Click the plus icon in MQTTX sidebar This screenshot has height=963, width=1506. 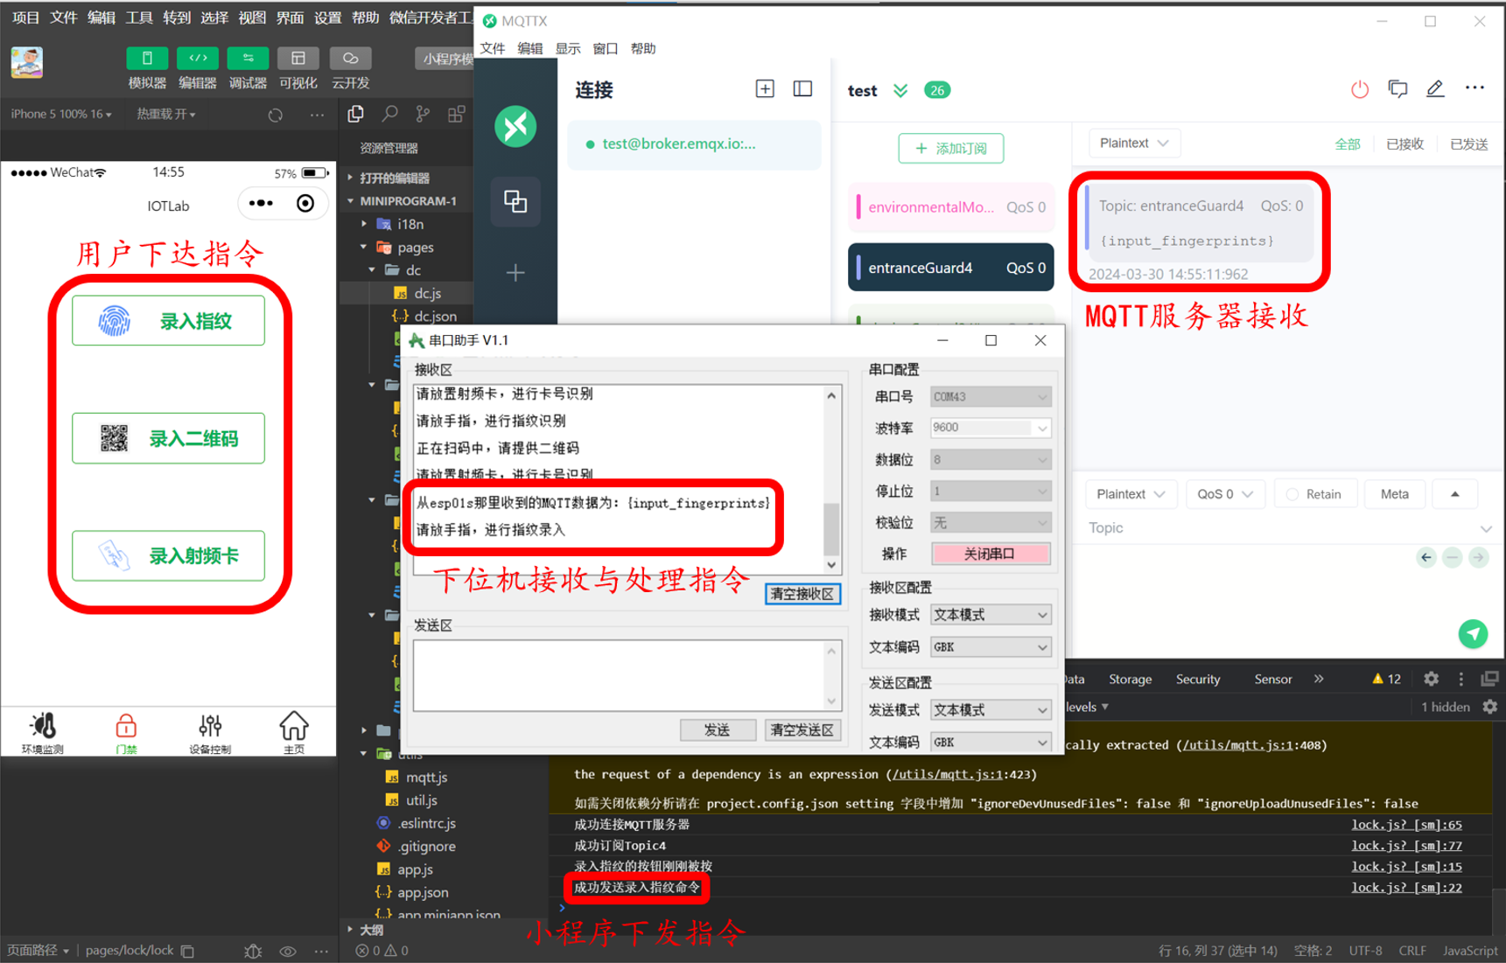(515, 273)
